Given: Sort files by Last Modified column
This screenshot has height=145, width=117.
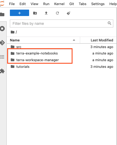Looking at the screenshot, I should pos(98,40).
